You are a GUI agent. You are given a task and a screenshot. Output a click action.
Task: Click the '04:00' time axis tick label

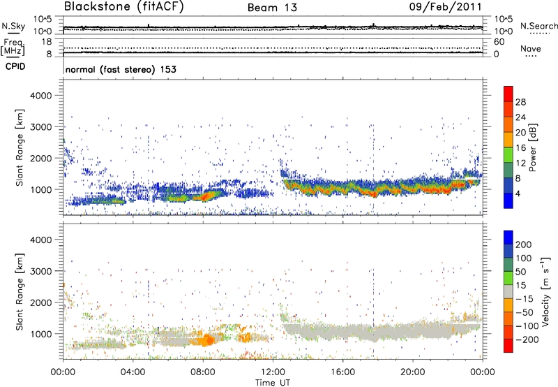point(133,372)
